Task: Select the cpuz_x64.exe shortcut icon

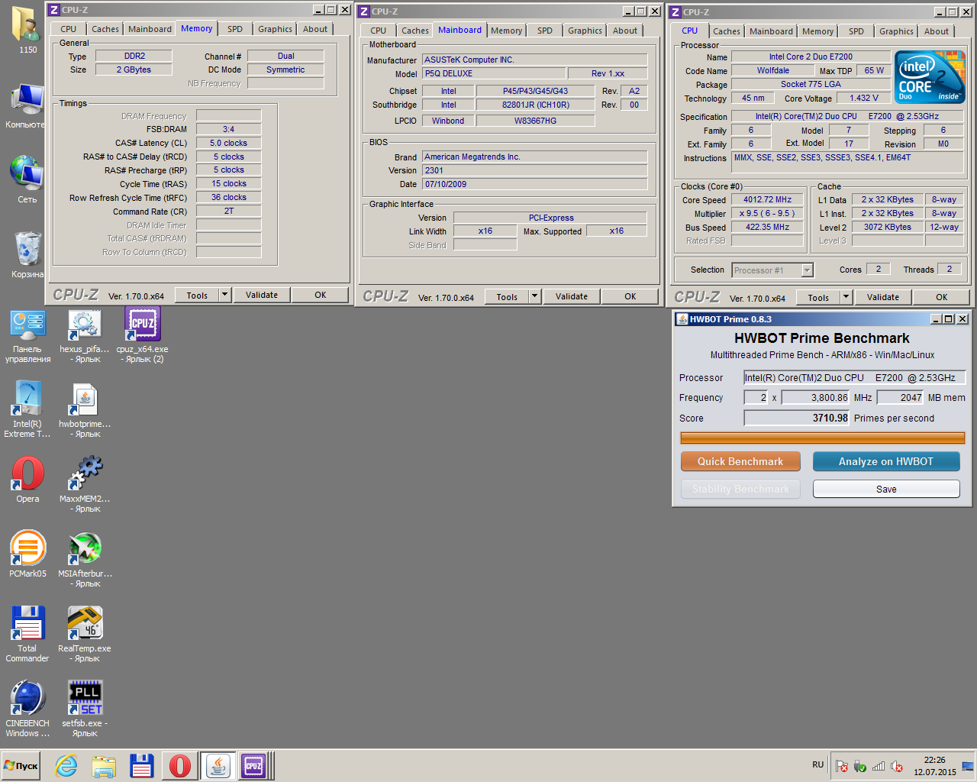Action: [x=142, y=335]
